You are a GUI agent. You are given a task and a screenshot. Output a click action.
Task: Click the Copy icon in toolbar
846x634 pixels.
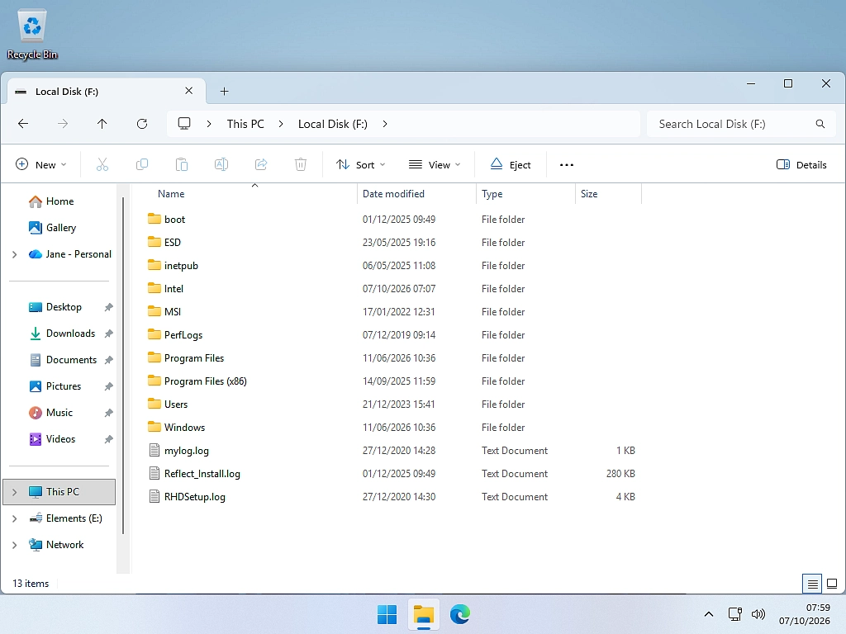tap(142, 164)
